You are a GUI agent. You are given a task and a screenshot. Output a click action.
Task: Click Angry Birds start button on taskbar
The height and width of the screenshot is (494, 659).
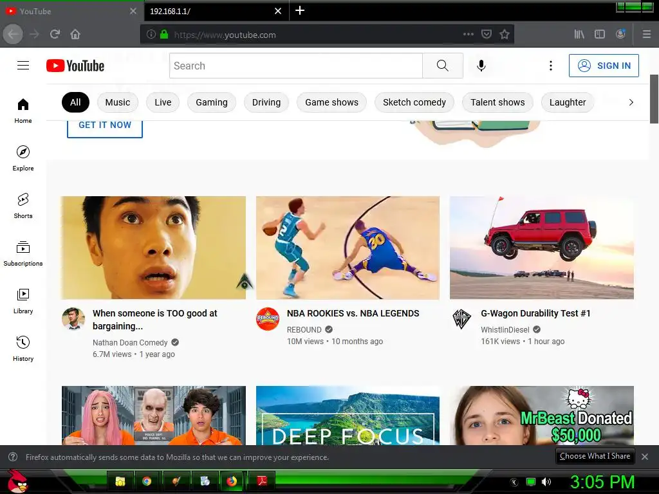(x=17, y=481)
